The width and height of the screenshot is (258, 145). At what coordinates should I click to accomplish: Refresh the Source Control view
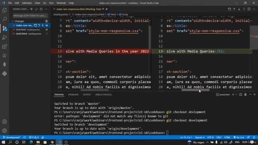41,9
